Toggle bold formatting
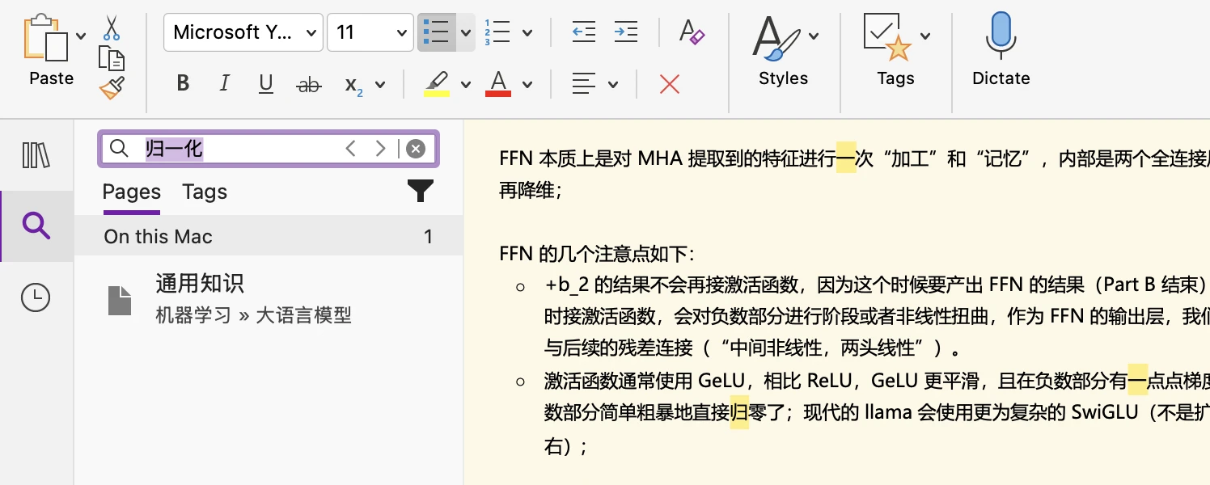 [183, 83]
